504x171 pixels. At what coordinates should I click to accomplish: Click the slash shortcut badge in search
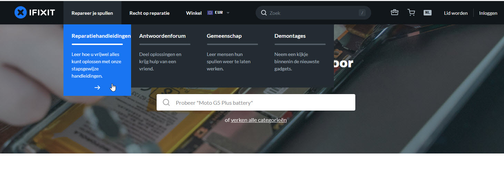pyautogui.click(x=362, y=13)
